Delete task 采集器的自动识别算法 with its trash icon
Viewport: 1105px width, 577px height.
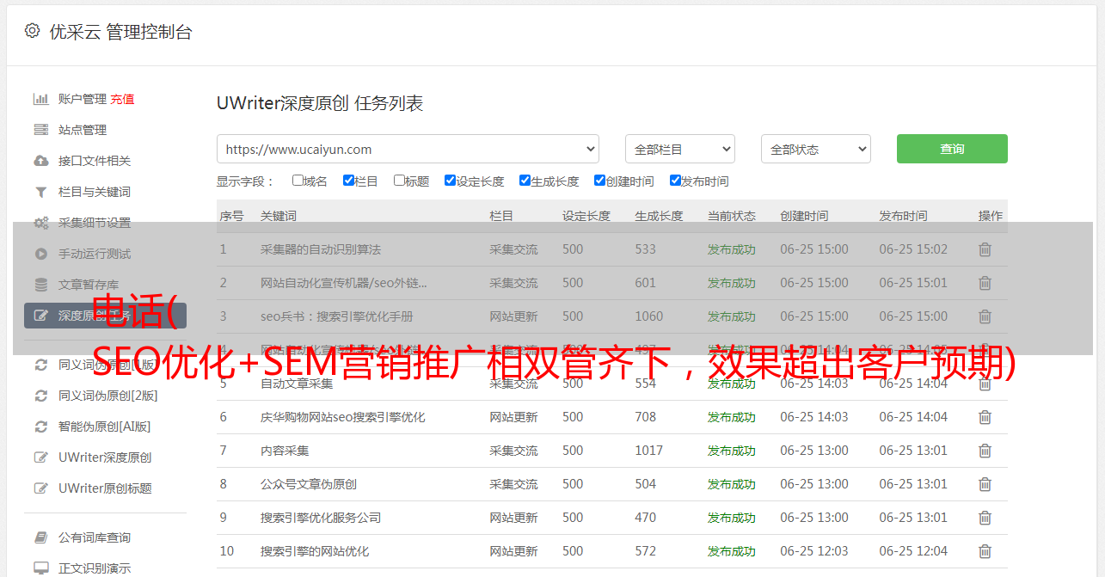pos(985,249)
